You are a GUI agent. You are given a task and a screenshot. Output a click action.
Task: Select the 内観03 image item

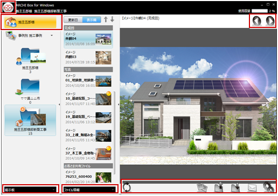88,57
